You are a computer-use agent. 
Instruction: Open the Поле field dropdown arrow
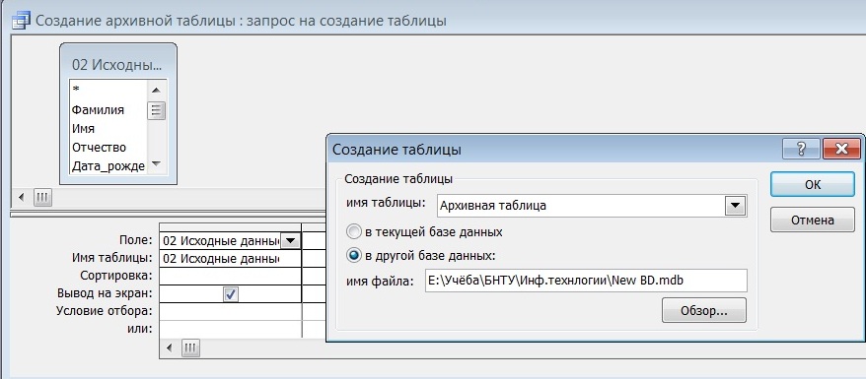click(x=291, y=241)
